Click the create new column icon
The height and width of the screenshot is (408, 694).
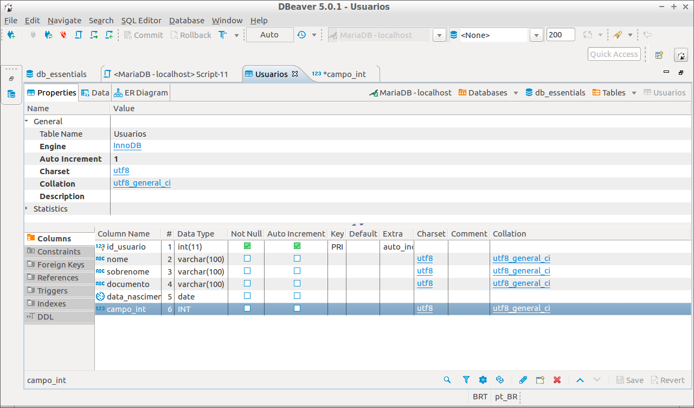click(540, 380)
